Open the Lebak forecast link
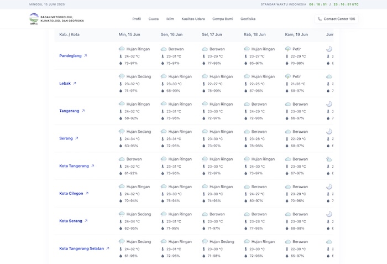This screenshot has height=264, width=387. (x=65, y=84)
